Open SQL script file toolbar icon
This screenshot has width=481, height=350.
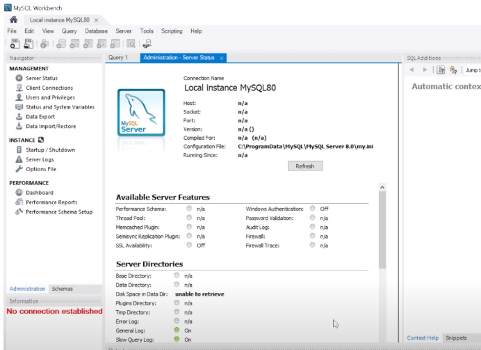[x=28, y=44]
